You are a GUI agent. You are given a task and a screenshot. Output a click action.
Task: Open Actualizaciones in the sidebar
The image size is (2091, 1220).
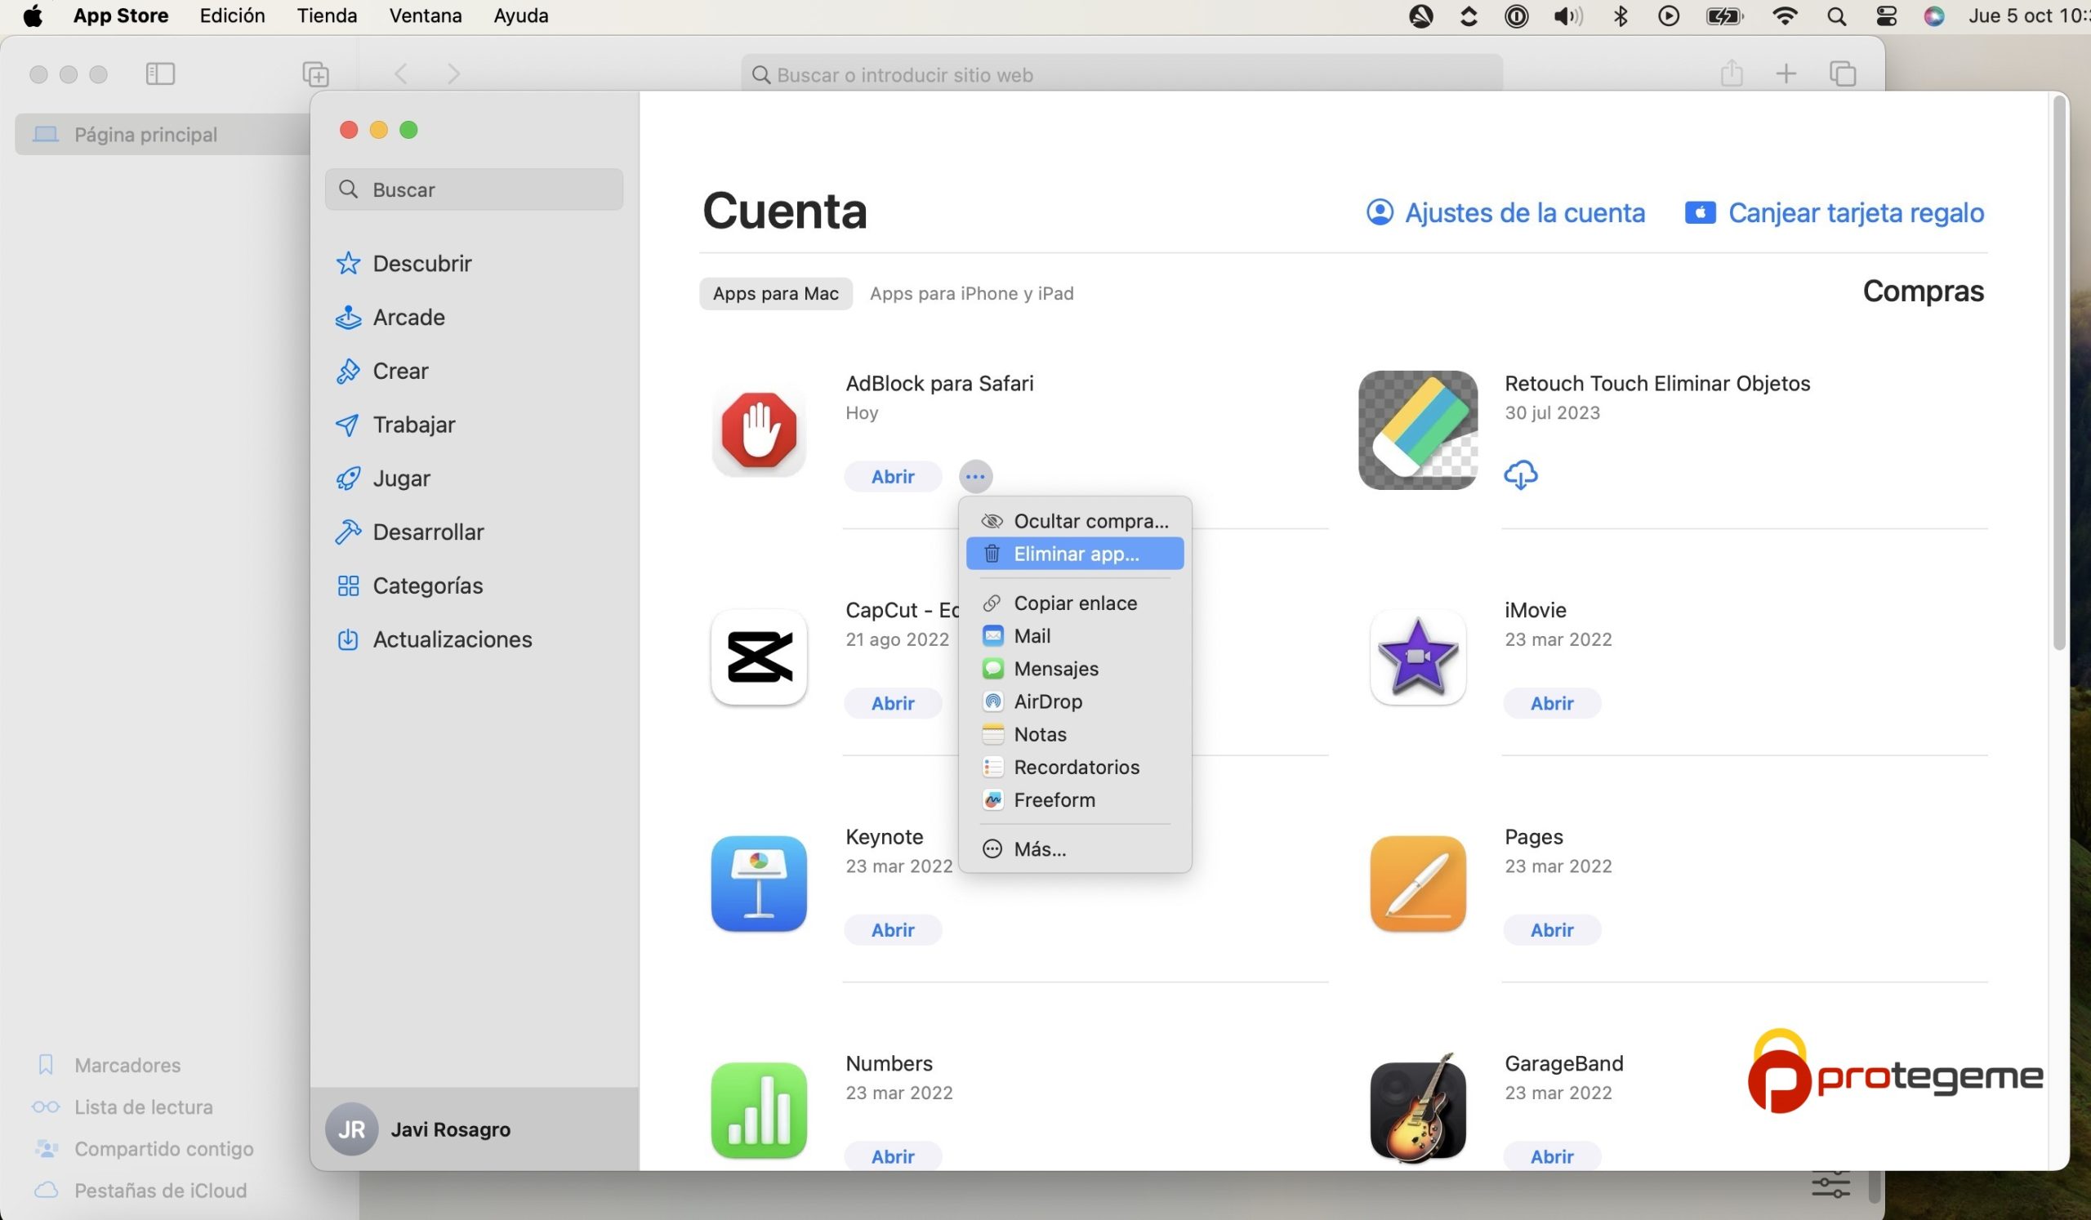point(433,639)
